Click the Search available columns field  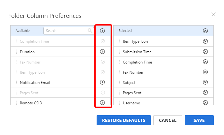pos(65,31)
